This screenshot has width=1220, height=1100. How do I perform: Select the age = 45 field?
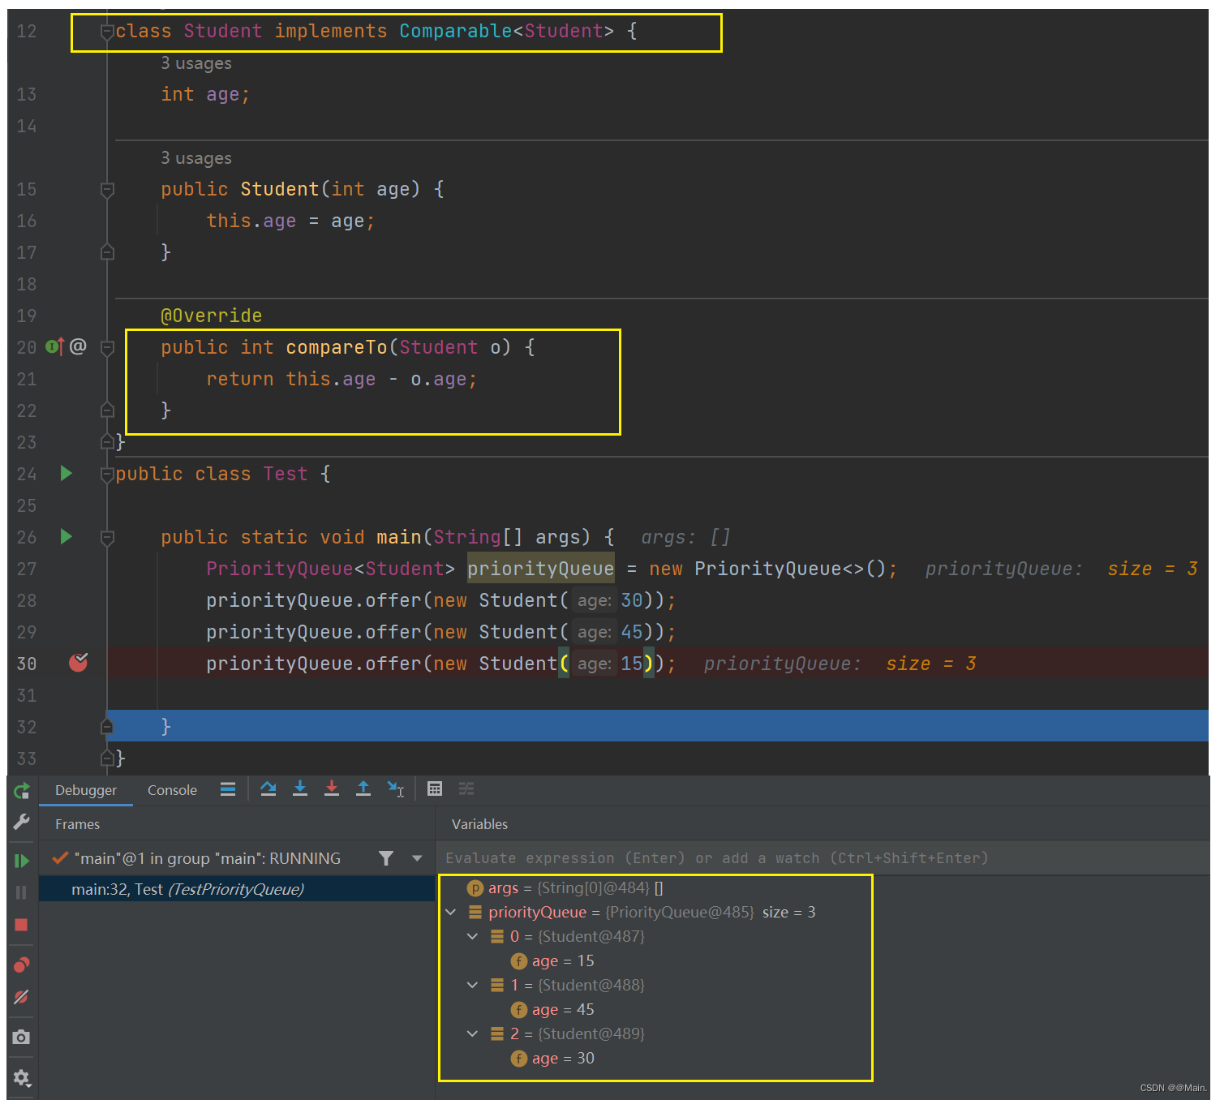[553, 1010]
